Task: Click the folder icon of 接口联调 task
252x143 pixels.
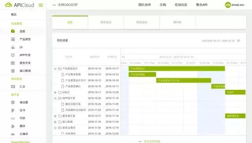Action: click(x=59, y=122)
